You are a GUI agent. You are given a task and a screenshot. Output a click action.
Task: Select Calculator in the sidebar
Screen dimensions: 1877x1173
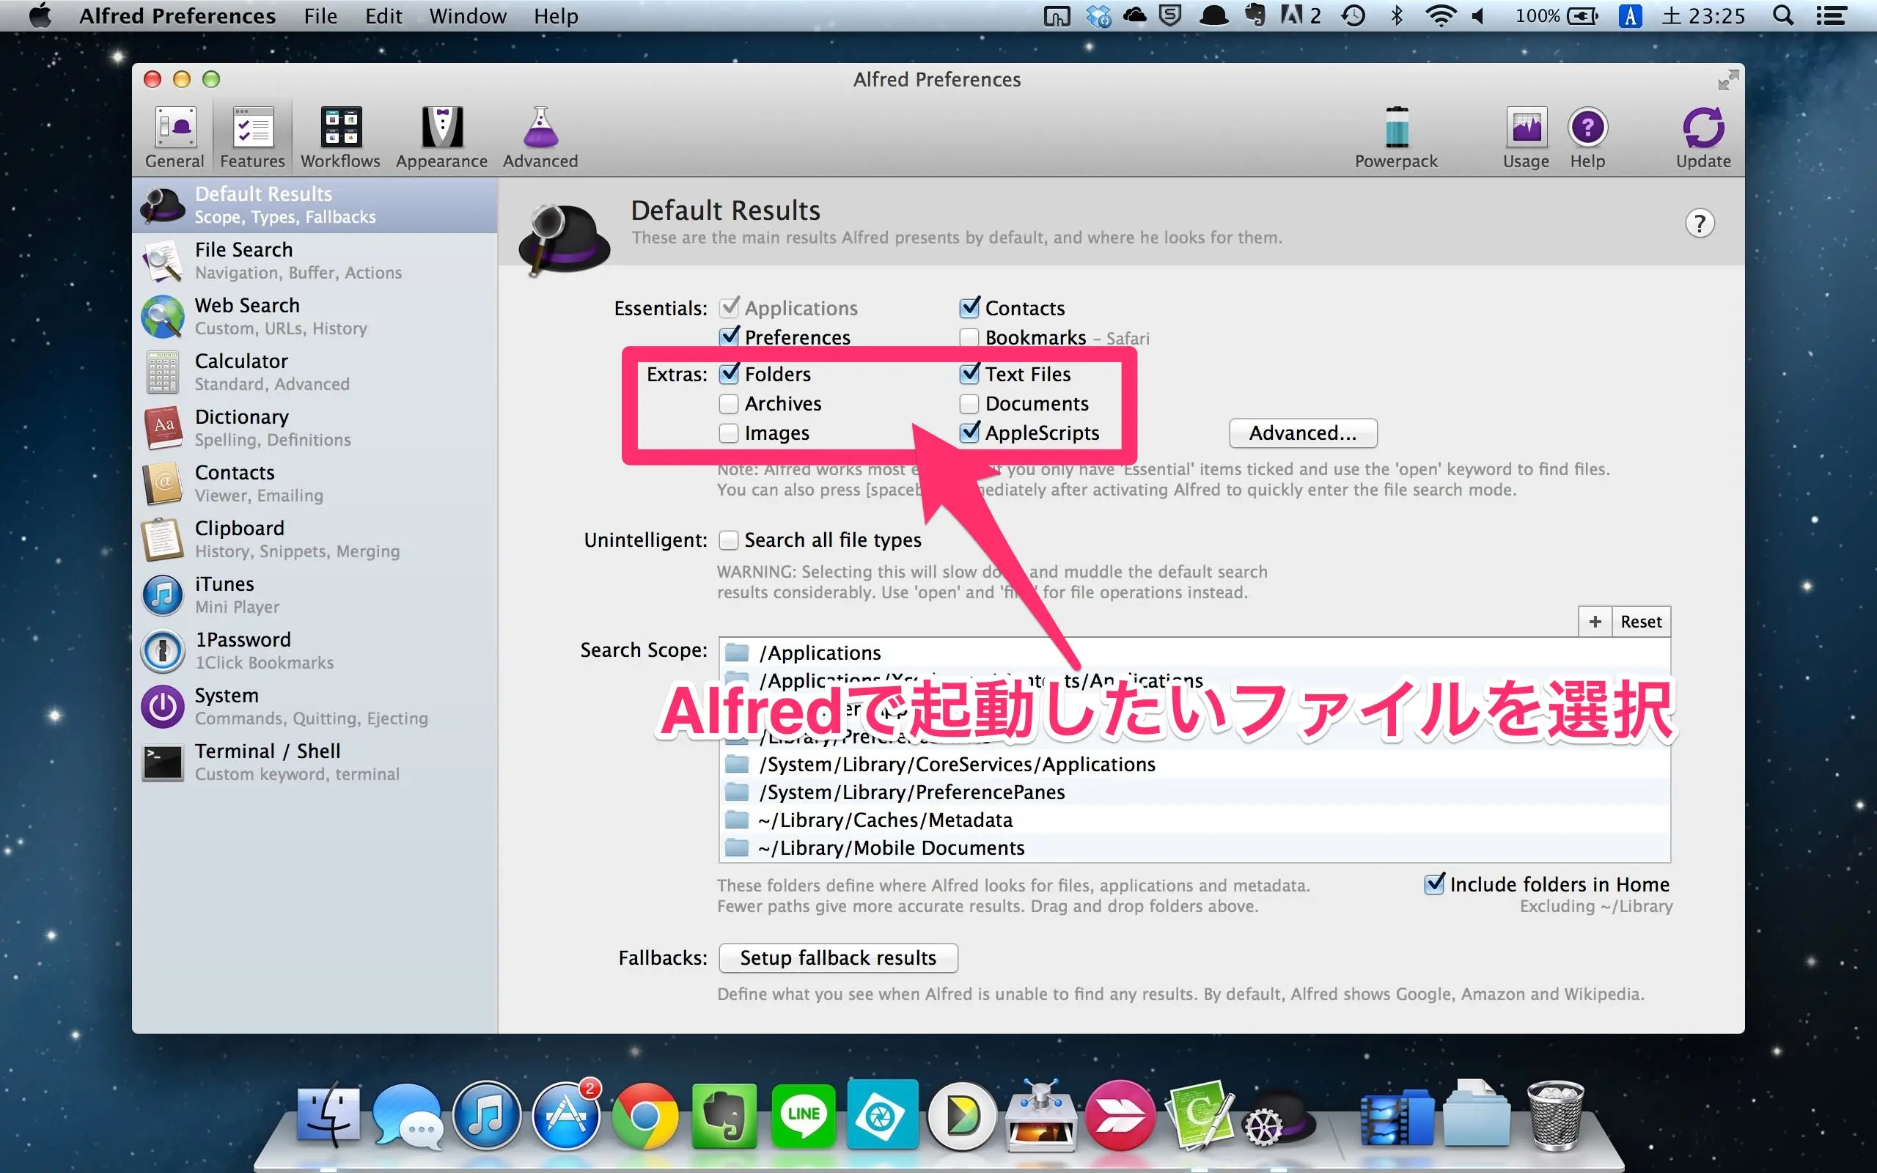315,372
